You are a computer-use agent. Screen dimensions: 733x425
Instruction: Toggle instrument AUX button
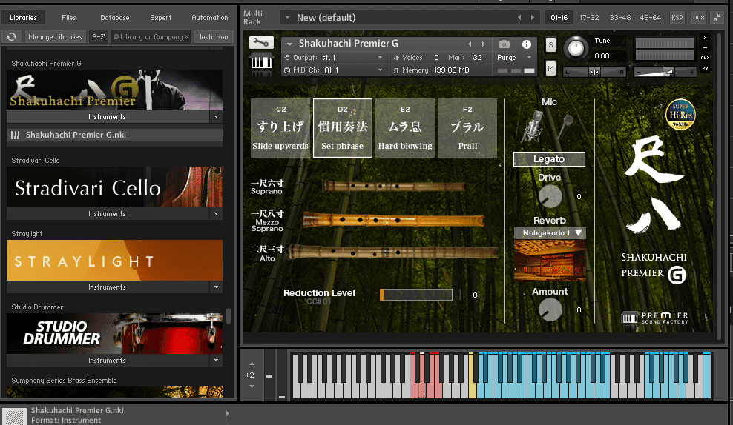tap(705, 58)
